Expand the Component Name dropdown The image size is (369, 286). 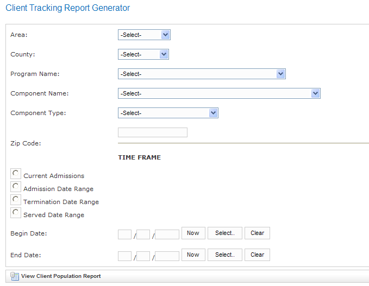pyautogui.click(x=219, y=93)
